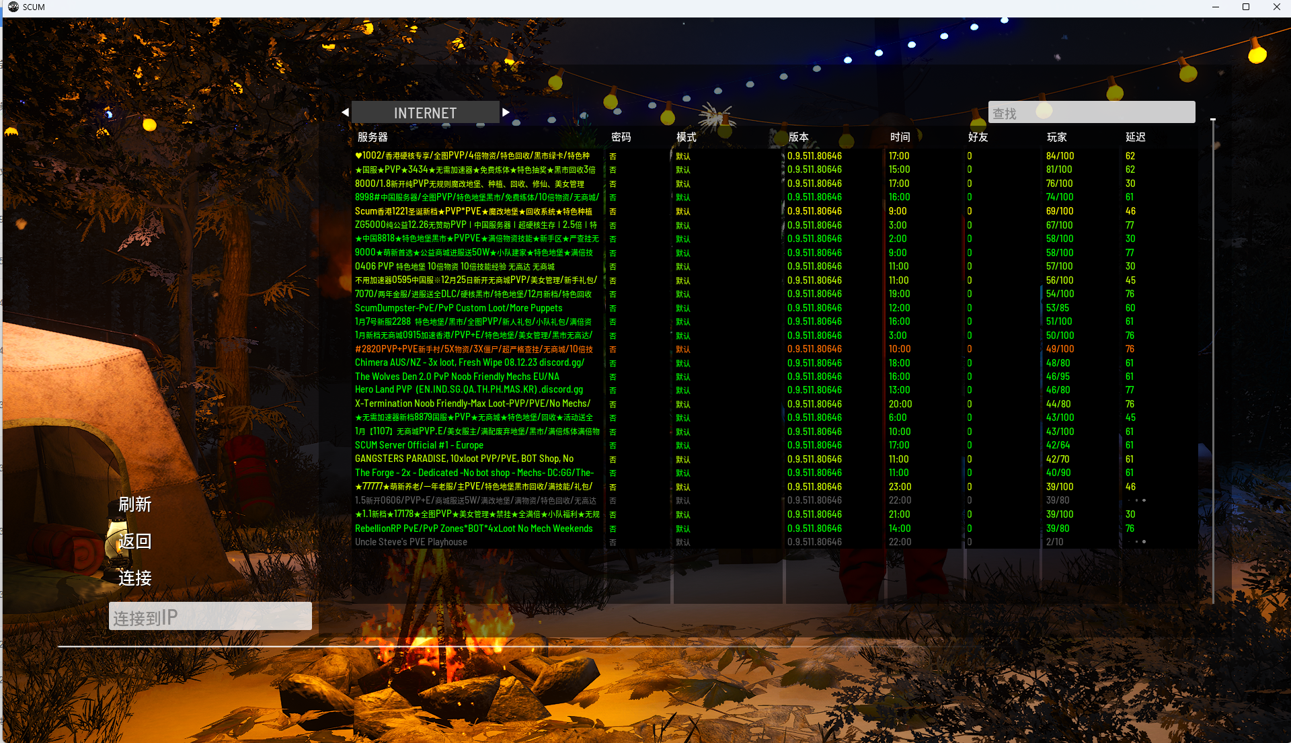This screenshot has width=1291, height=743.
Task: Sort by 密码 column header
Action: (621, 137)
